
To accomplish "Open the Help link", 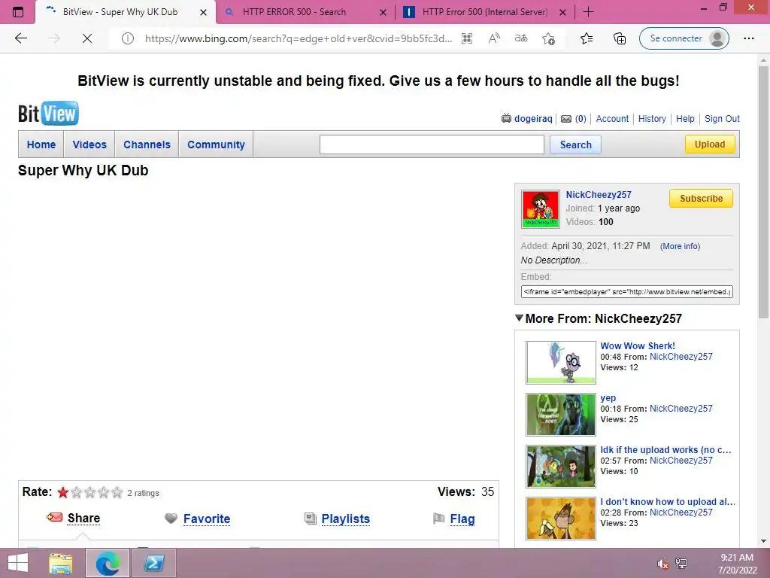I will (x=685, y=118).
